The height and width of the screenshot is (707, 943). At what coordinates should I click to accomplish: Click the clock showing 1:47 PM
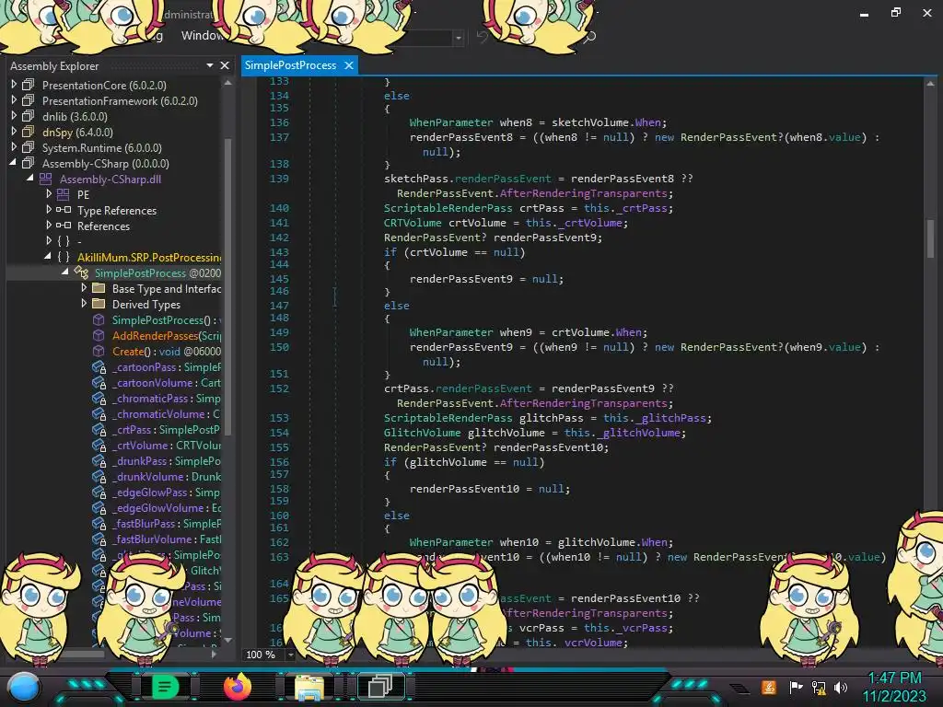coord(894,678)
